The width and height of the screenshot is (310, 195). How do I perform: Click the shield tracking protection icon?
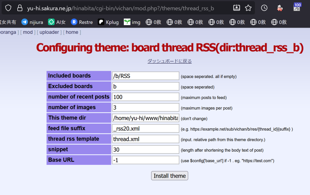pos(8,7)
